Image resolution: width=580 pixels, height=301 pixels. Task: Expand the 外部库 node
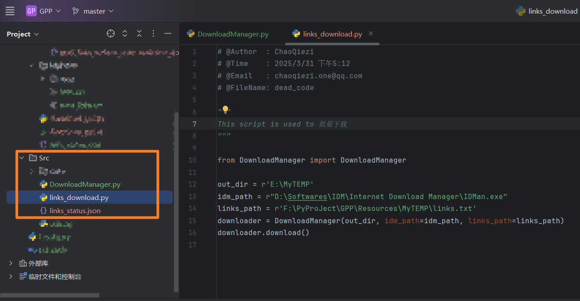coord(11,263)
